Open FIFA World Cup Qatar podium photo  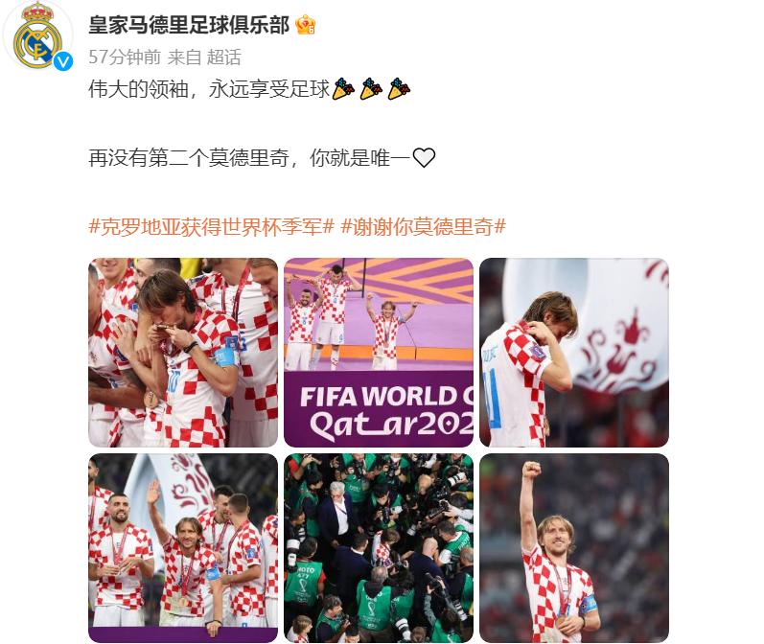379,353
